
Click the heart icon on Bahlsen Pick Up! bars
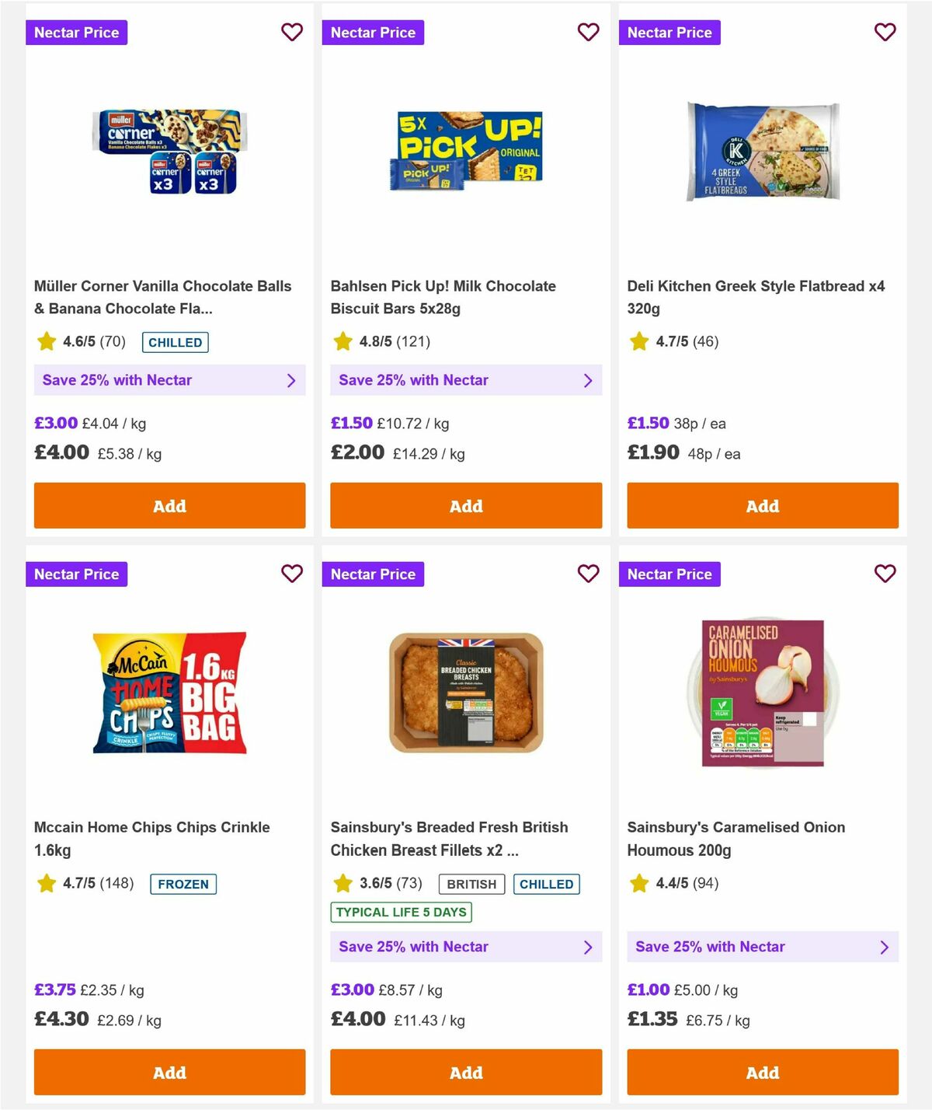(589, 32)
